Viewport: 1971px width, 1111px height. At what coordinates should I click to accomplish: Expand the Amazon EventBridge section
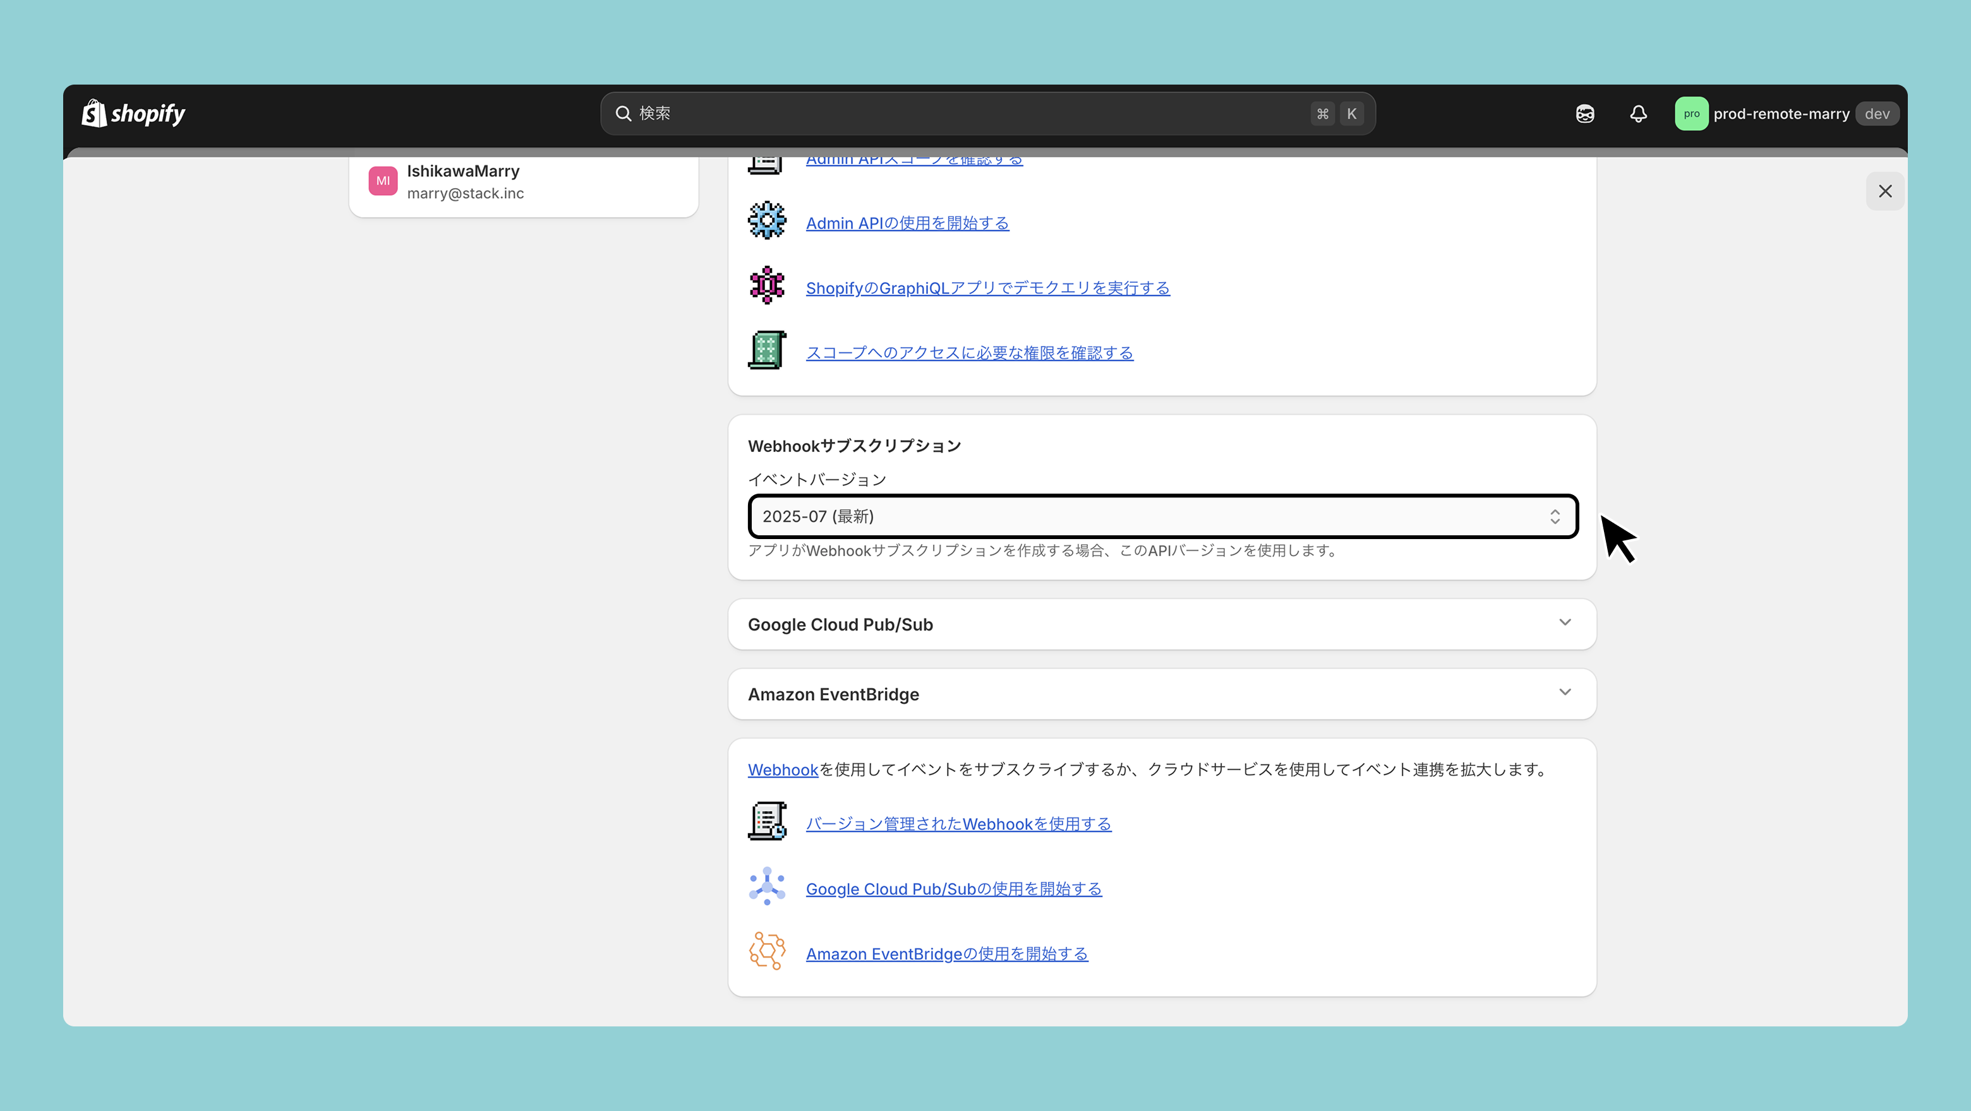click(x=1565, y=692)
